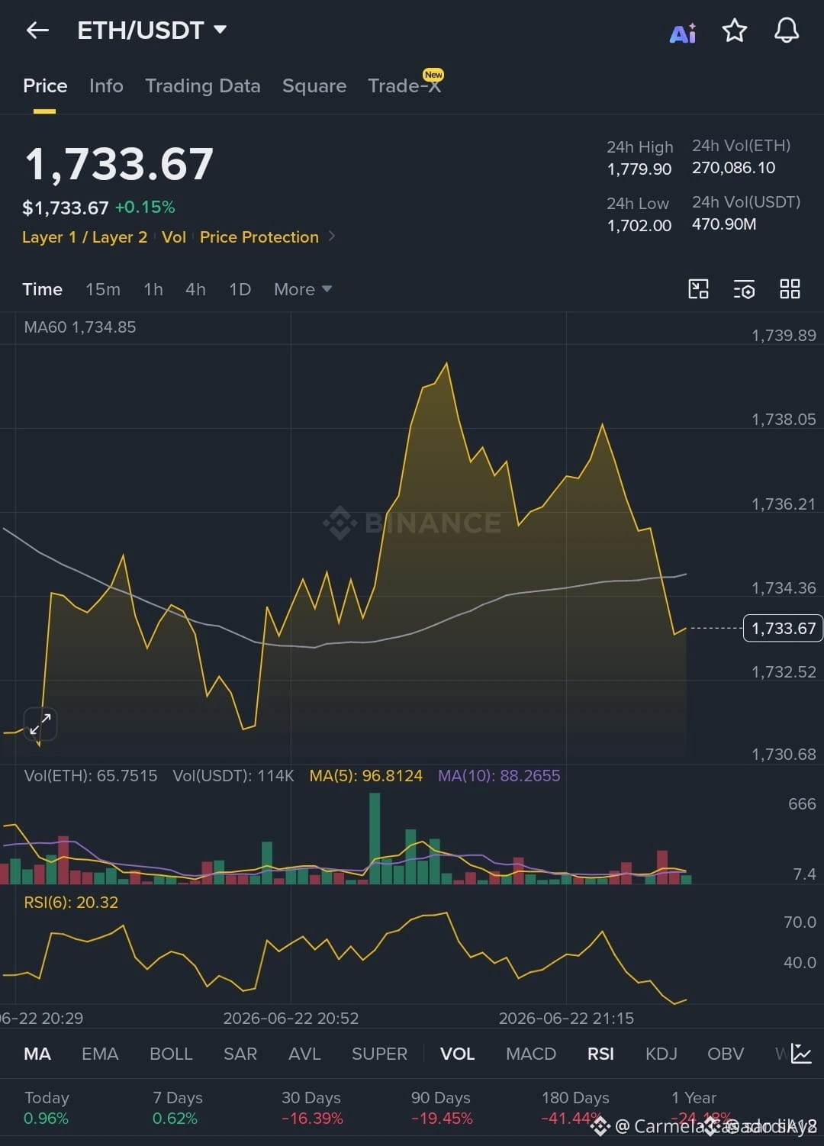Tap the 24h Vol(ETH) value 270,086.10
This screenshot has width=824, height=1146.
734,167
